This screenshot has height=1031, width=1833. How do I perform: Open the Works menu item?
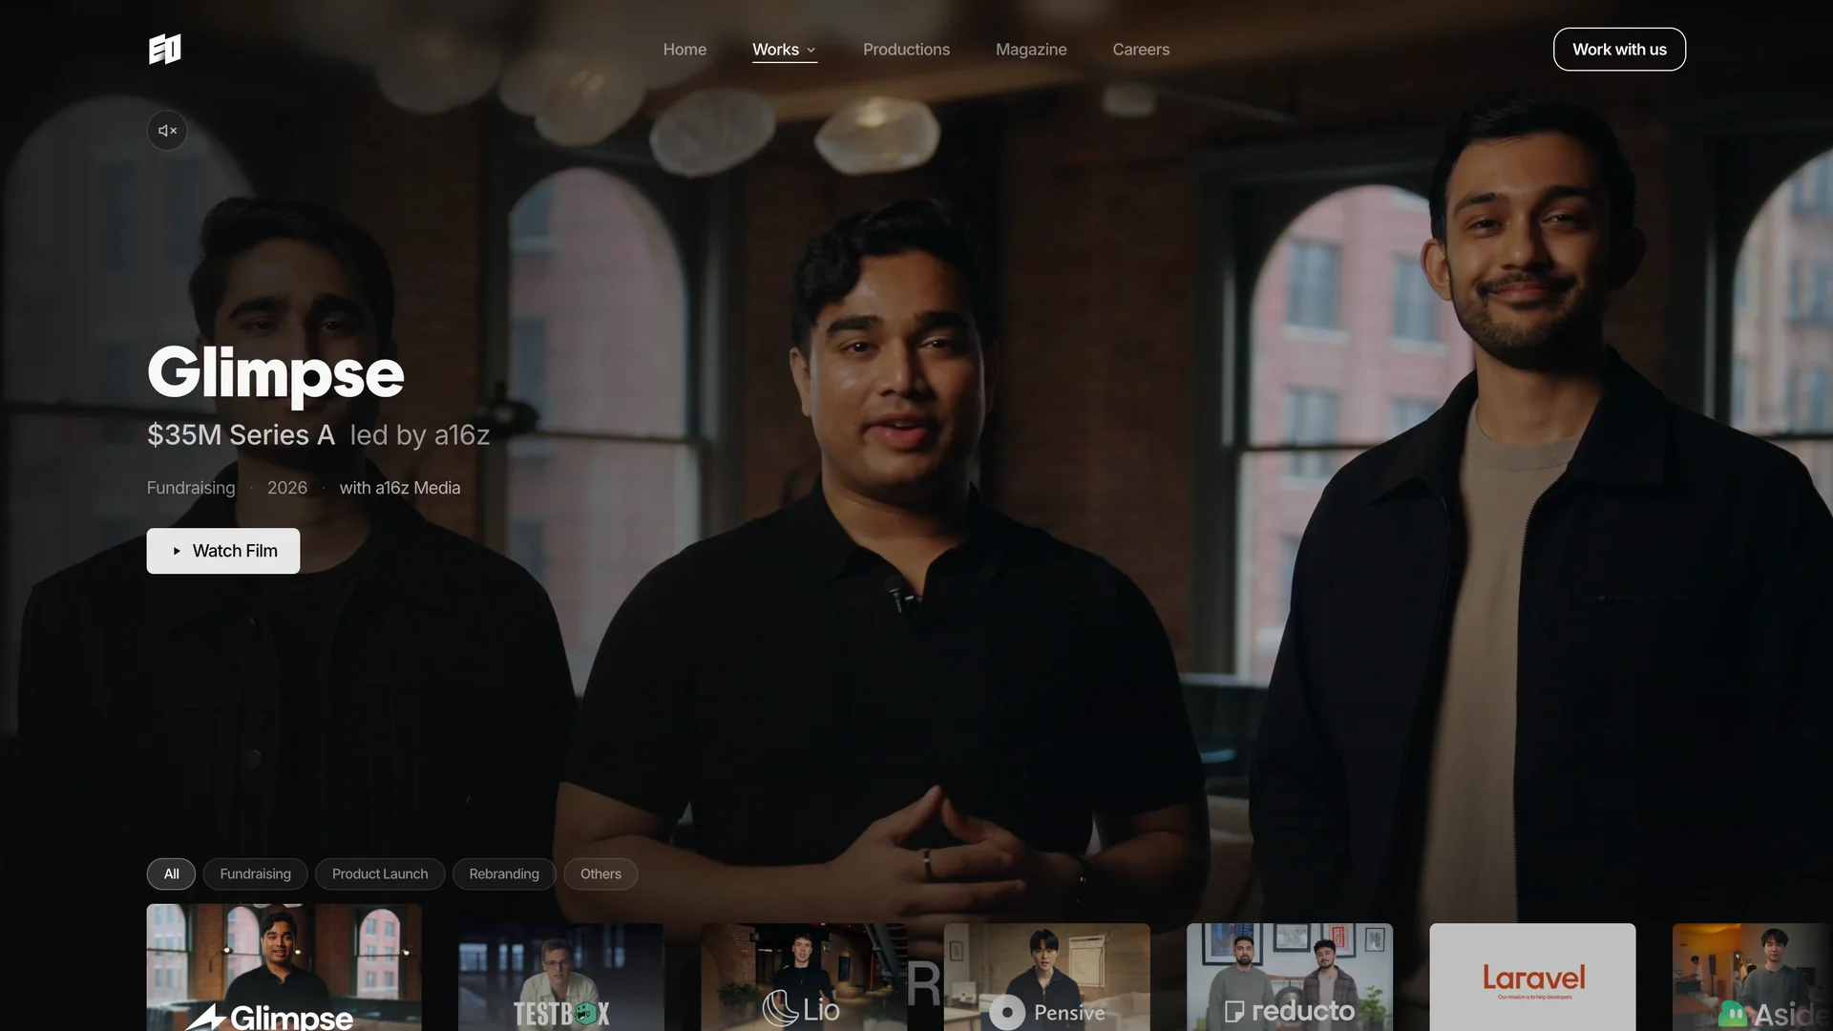[775, 49]
